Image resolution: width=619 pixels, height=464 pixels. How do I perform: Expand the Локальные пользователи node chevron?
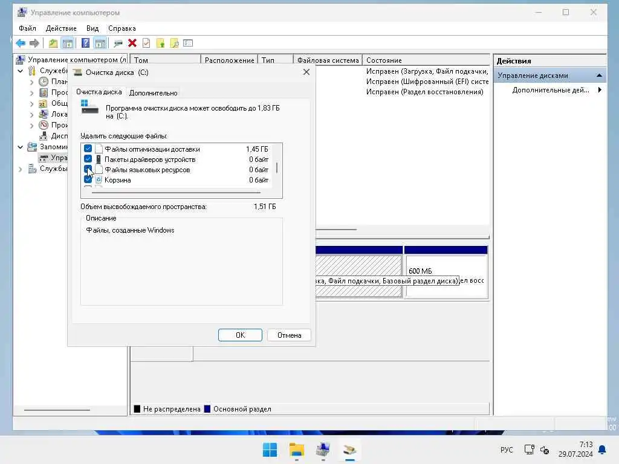click(32, 115)
